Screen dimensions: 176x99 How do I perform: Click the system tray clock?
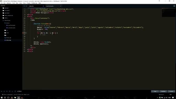click(169, 98)
